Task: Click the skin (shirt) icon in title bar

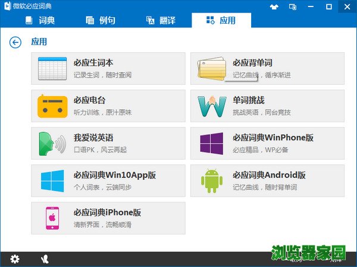Action: 274,7
